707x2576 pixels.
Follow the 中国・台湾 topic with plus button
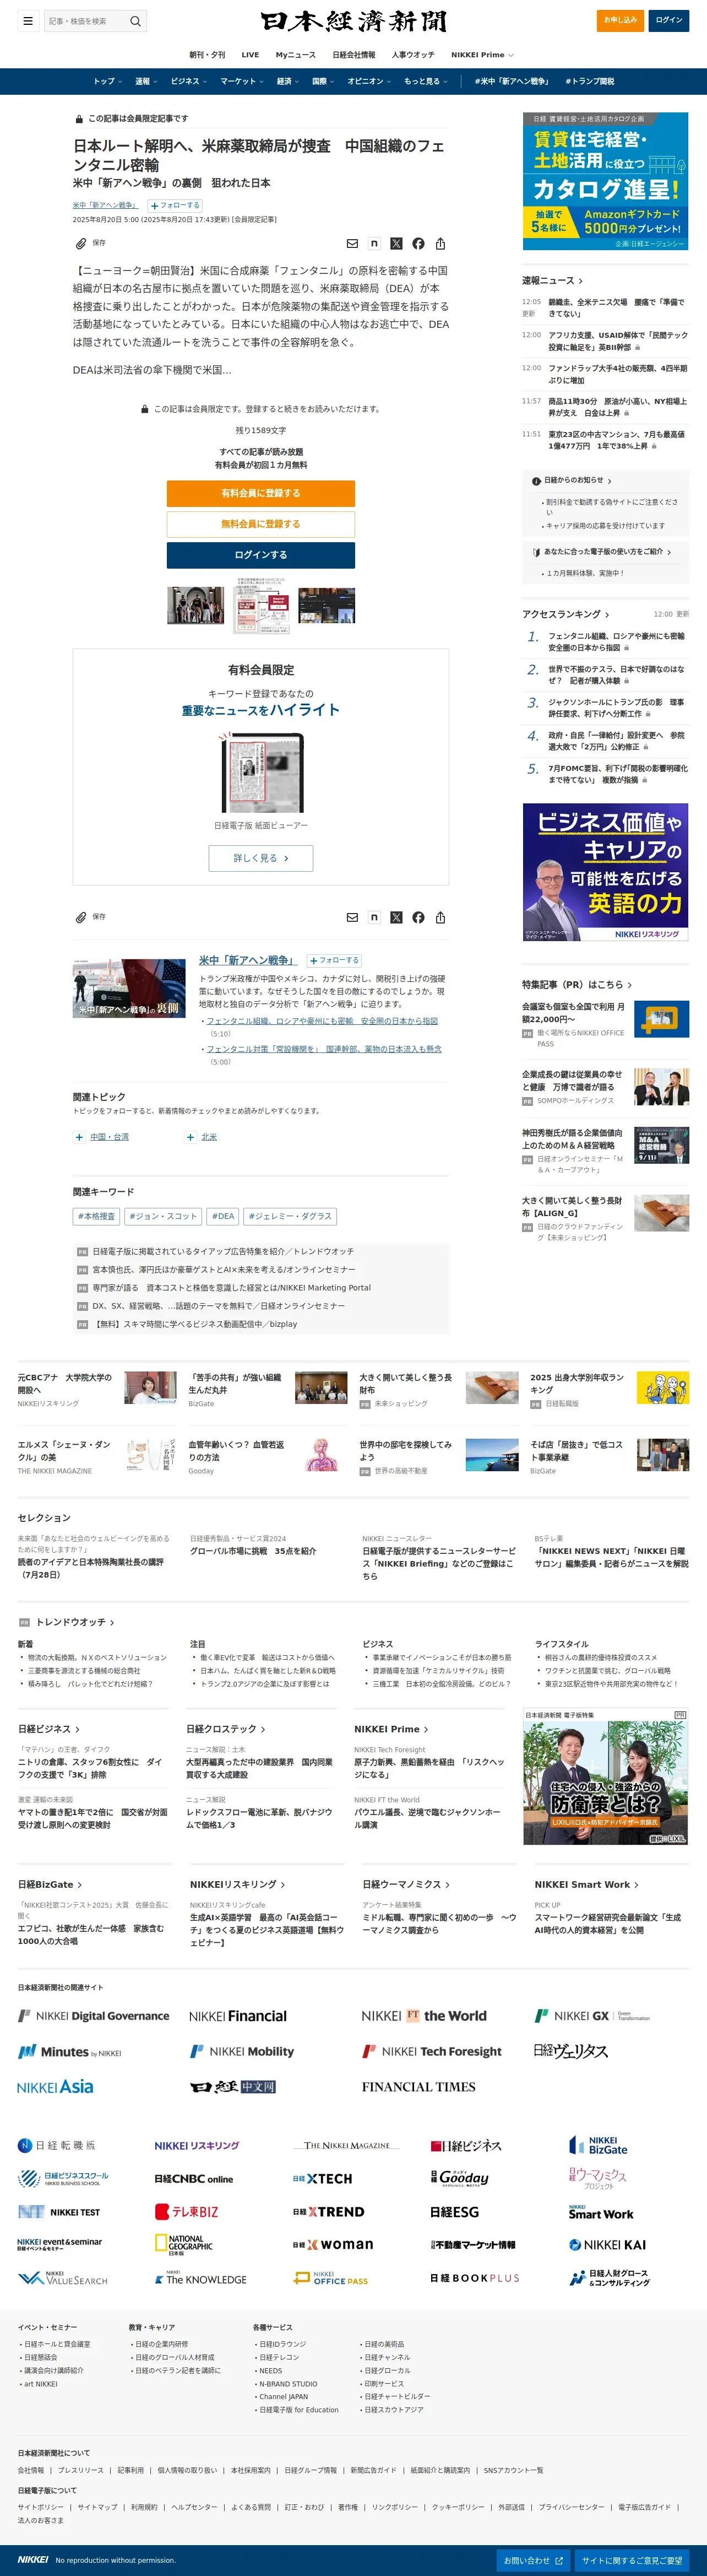(x=79, y=1137)
